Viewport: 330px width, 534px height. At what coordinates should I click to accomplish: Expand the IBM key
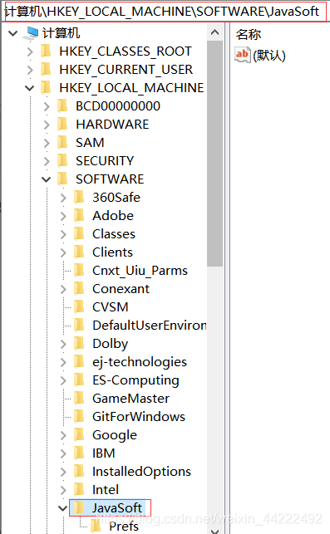click(x=63, y=453)
